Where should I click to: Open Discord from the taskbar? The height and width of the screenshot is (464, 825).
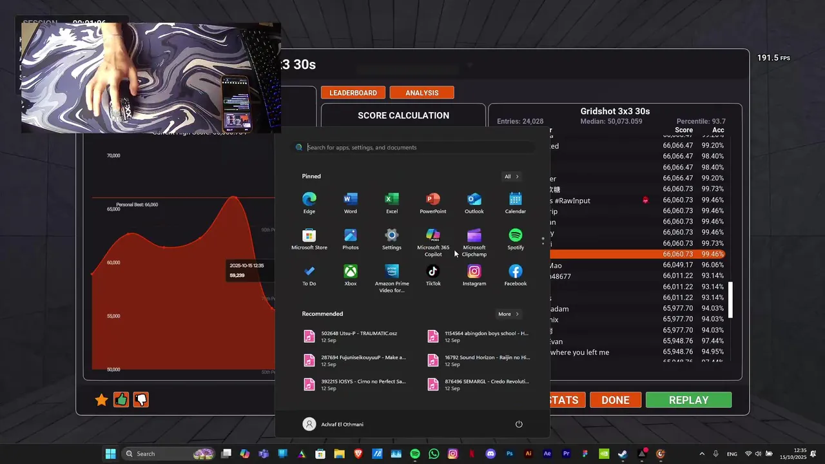[490, 454]
